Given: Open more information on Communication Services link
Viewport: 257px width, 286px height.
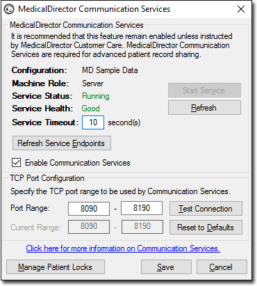Looking at the screenshot, I should [x=123, y=248].
